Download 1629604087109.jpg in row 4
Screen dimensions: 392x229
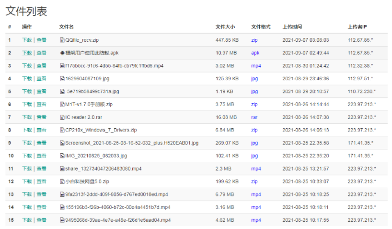(27, 78)
